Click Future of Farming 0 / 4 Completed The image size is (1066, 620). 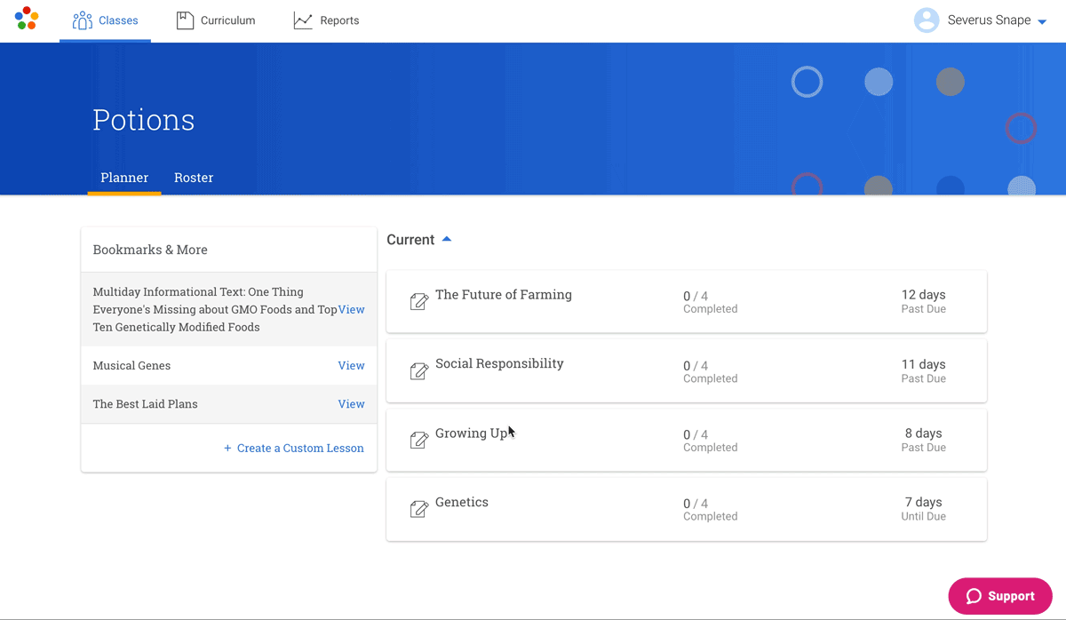click(710, 302)
